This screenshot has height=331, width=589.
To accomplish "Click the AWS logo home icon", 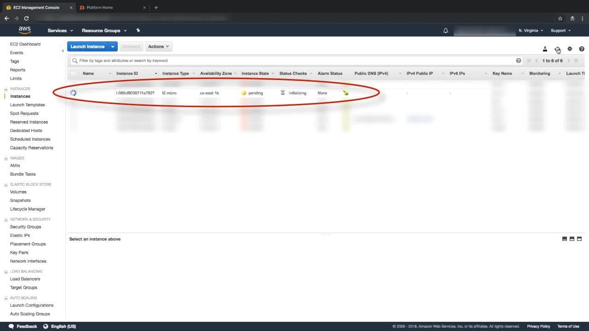I will [x=25, y=30].
